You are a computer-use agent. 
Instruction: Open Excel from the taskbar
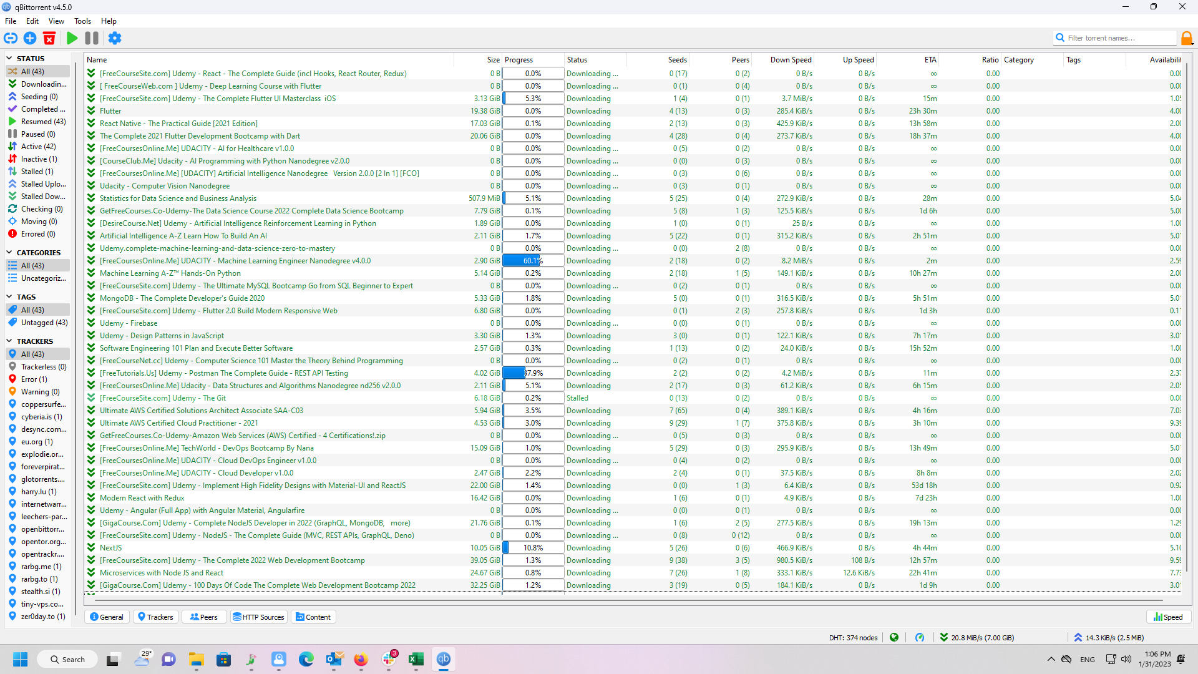coord(416,659)
